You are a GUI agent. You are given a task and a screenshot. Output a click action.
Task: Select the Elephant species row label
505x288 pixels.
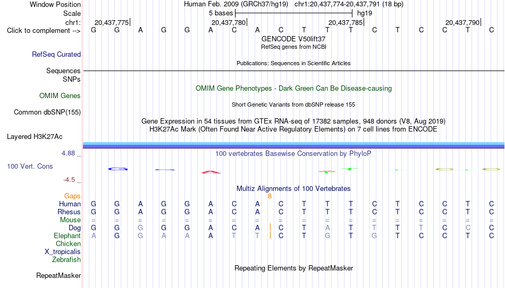click(68, 235)
